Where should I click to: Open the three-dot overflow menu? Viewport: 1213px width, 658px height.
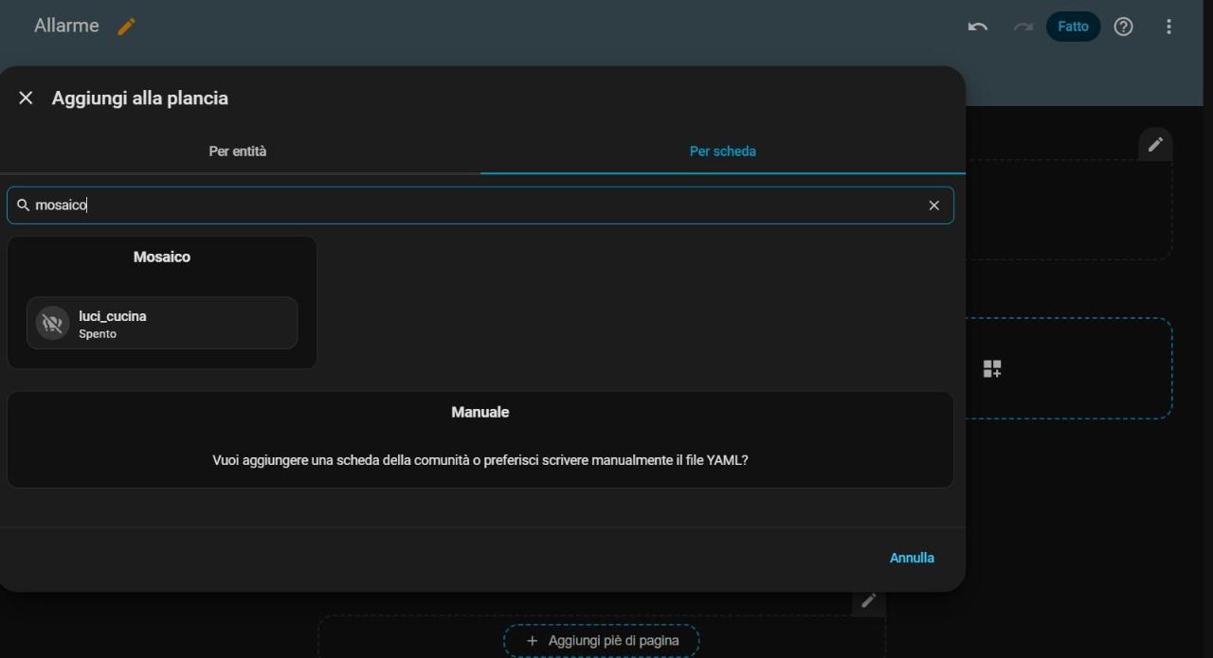tap(1168, 27)
